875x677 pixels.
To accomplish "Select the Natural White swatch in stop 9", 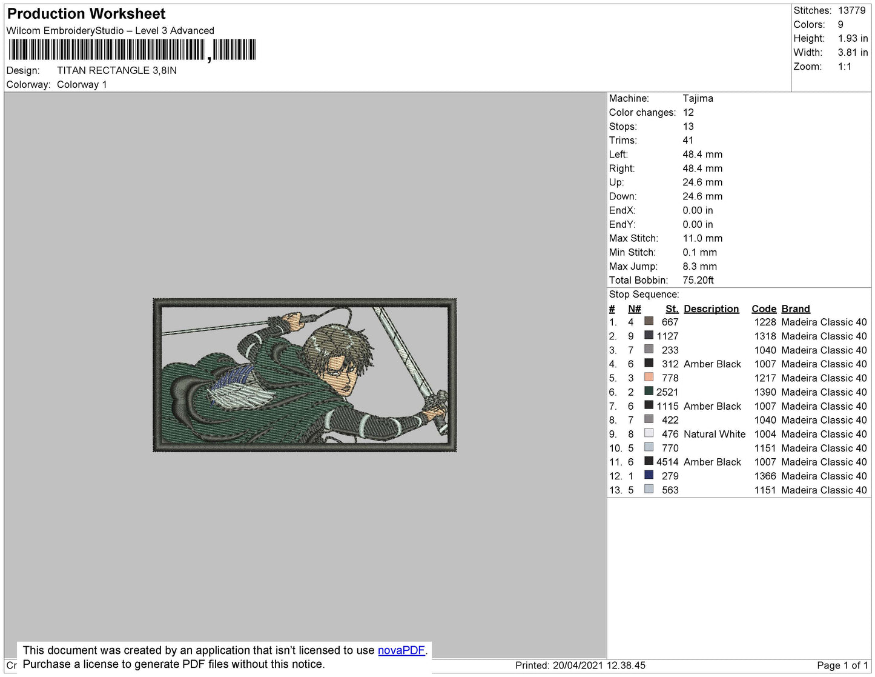I will 649,433.
